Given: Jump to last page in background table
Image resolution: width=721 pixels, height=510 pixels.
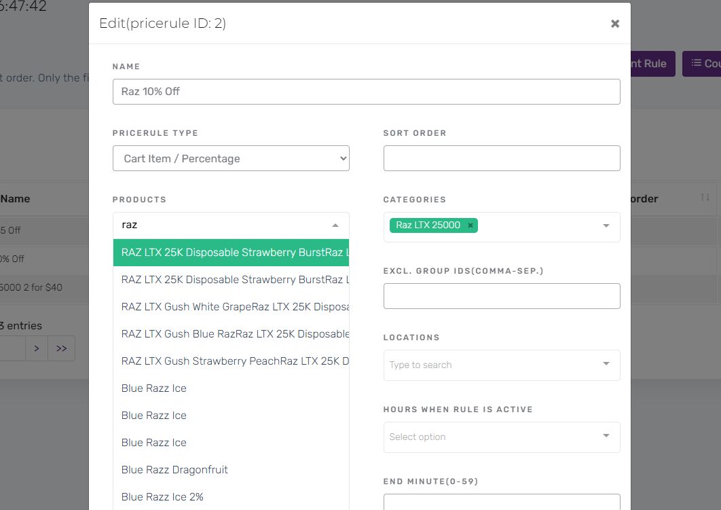Looking at the screenshot, I should tap(61, 348).
